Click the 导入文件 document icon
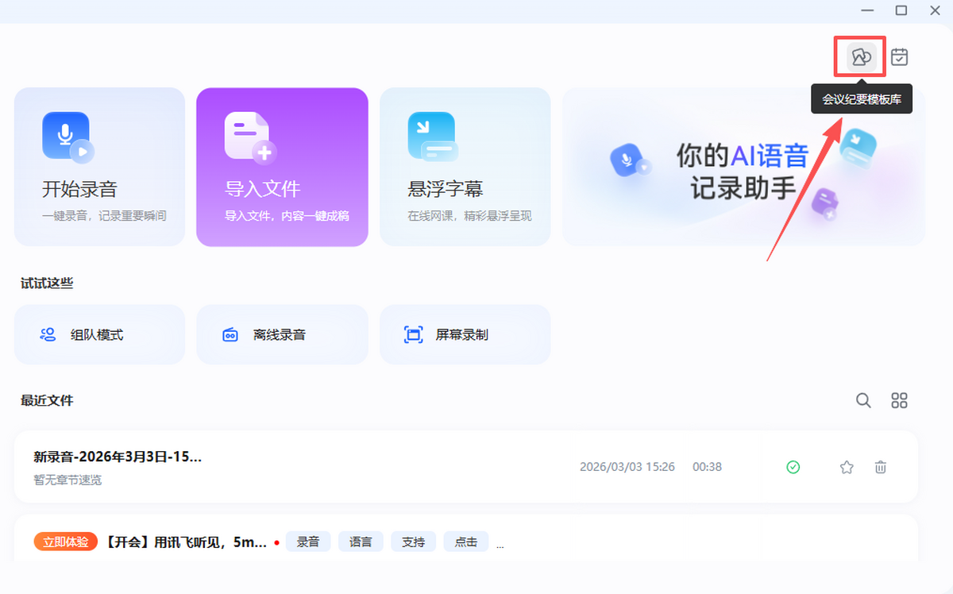The width and height of the screenshot is (953, 594). coord(249,137)
